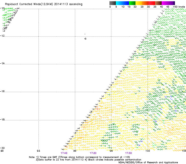
Task: Click the '-18' latitude axis label
Action: click(2, 119)
